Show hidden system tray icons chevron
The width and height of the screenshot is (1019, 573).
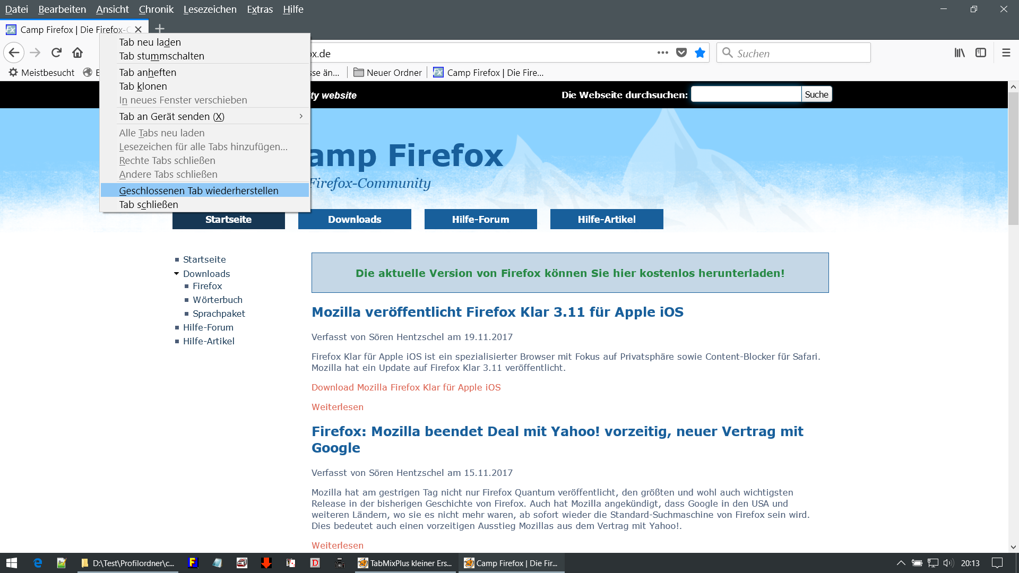click(x=901, y=563)
